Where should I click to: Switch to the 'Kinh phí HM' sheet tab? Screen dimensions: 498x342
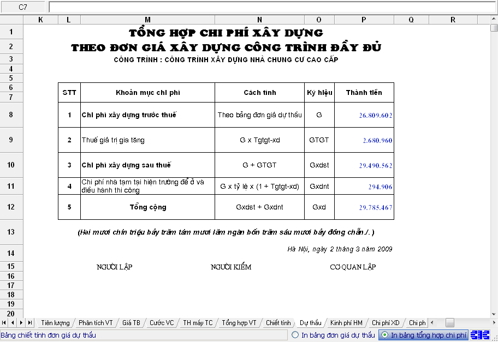click(346, 323)
